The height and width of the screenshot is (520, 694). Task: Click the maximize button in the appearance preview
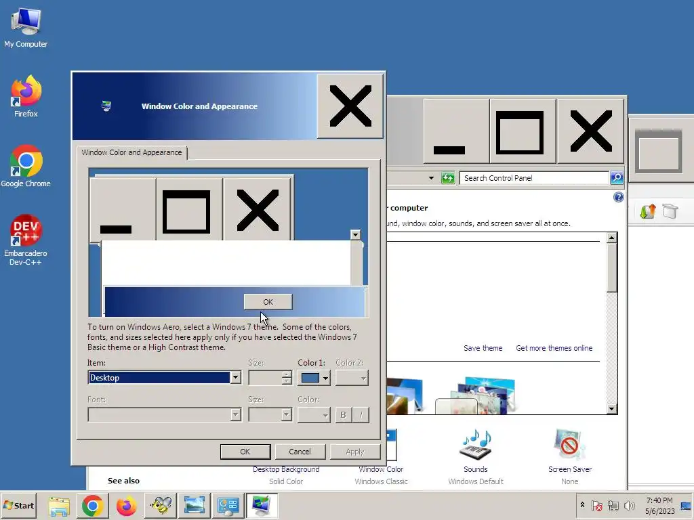[190, 209]
